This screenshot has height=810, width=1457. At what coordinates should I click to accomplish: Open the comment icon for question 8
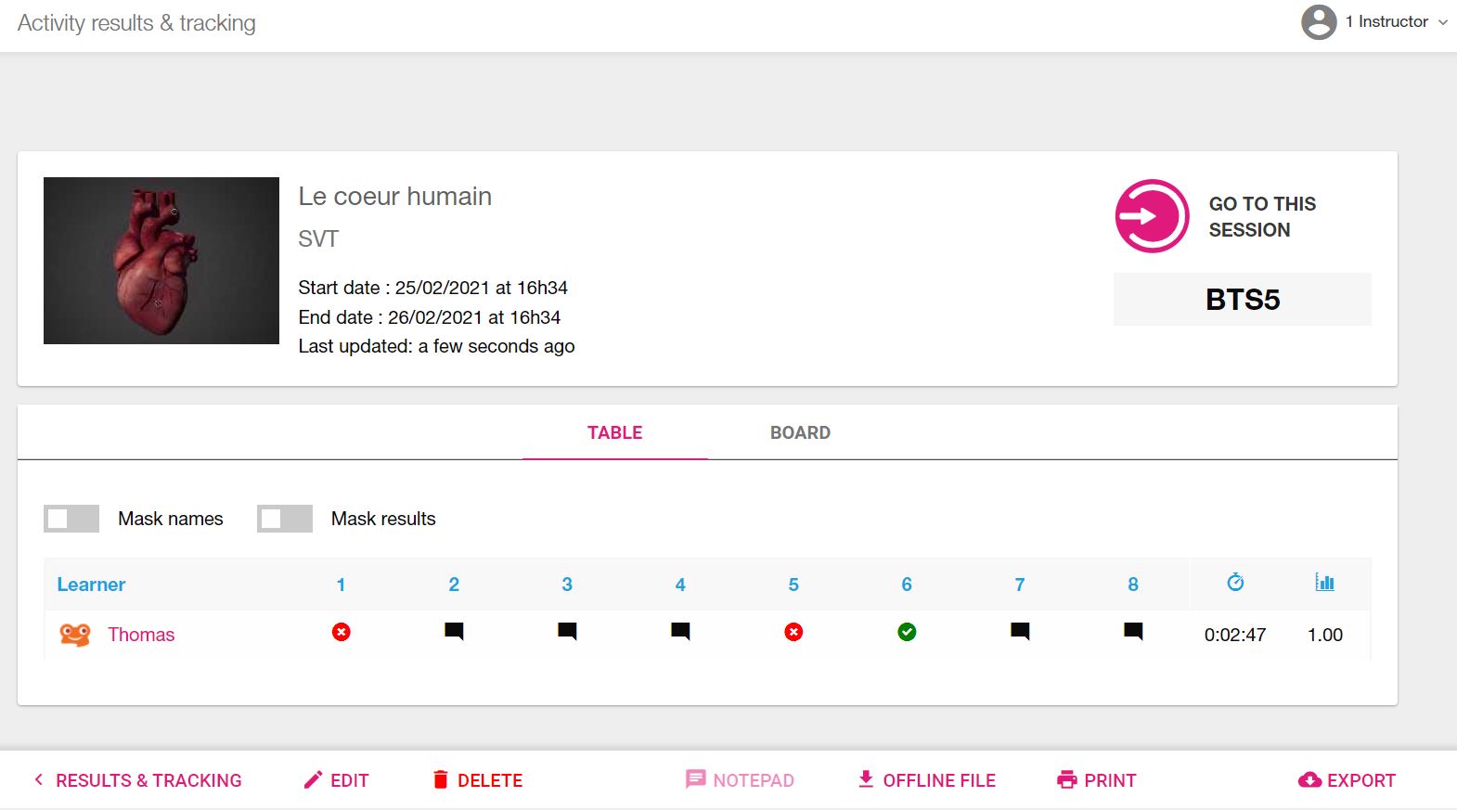1133,632
